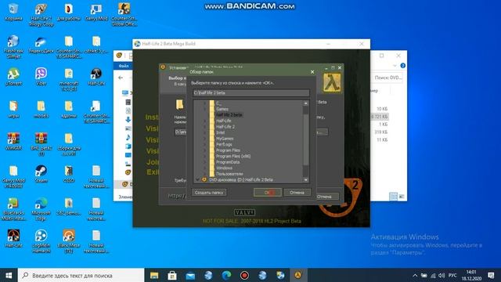Click folder tree scrollbar up arrow
501x282 pixels.
pos(306,103)
